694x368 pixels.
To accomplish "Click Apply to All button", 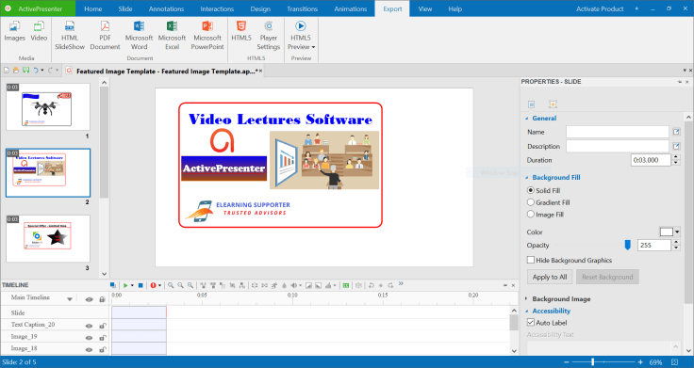I will pyautogui.click(x=550, y=277).
